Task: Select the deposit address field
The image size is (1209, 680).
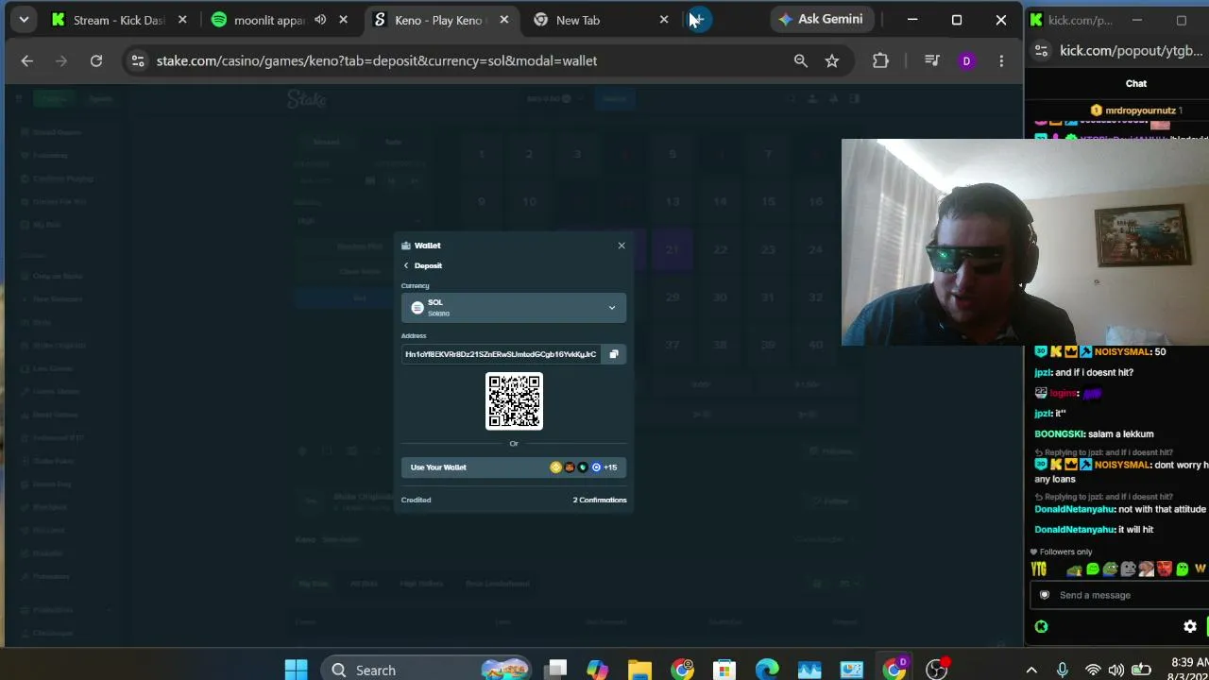Action: pyautogui.click(x=501, y=354)
